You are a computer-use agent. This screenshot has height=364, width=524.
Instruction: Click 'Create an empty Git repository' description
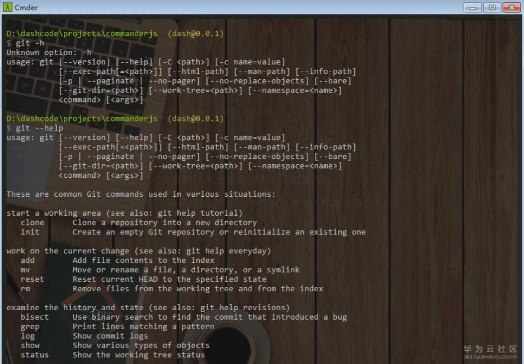pyautogui.click(x=219, y=232)
